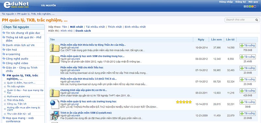Click the bullet icon beside Thời Khóa Biểu
Image resolution: width=261 pixels, height=123 pixels.
[x=5, y=100]
